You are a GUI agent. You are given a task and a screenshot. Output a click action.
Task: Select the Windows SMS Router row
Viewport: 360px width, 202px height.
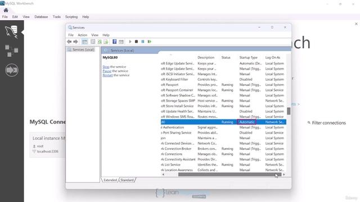(223, 117)
